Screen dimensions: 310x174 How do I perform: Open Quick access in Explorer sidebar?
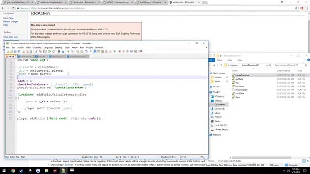tap(218, 73)
